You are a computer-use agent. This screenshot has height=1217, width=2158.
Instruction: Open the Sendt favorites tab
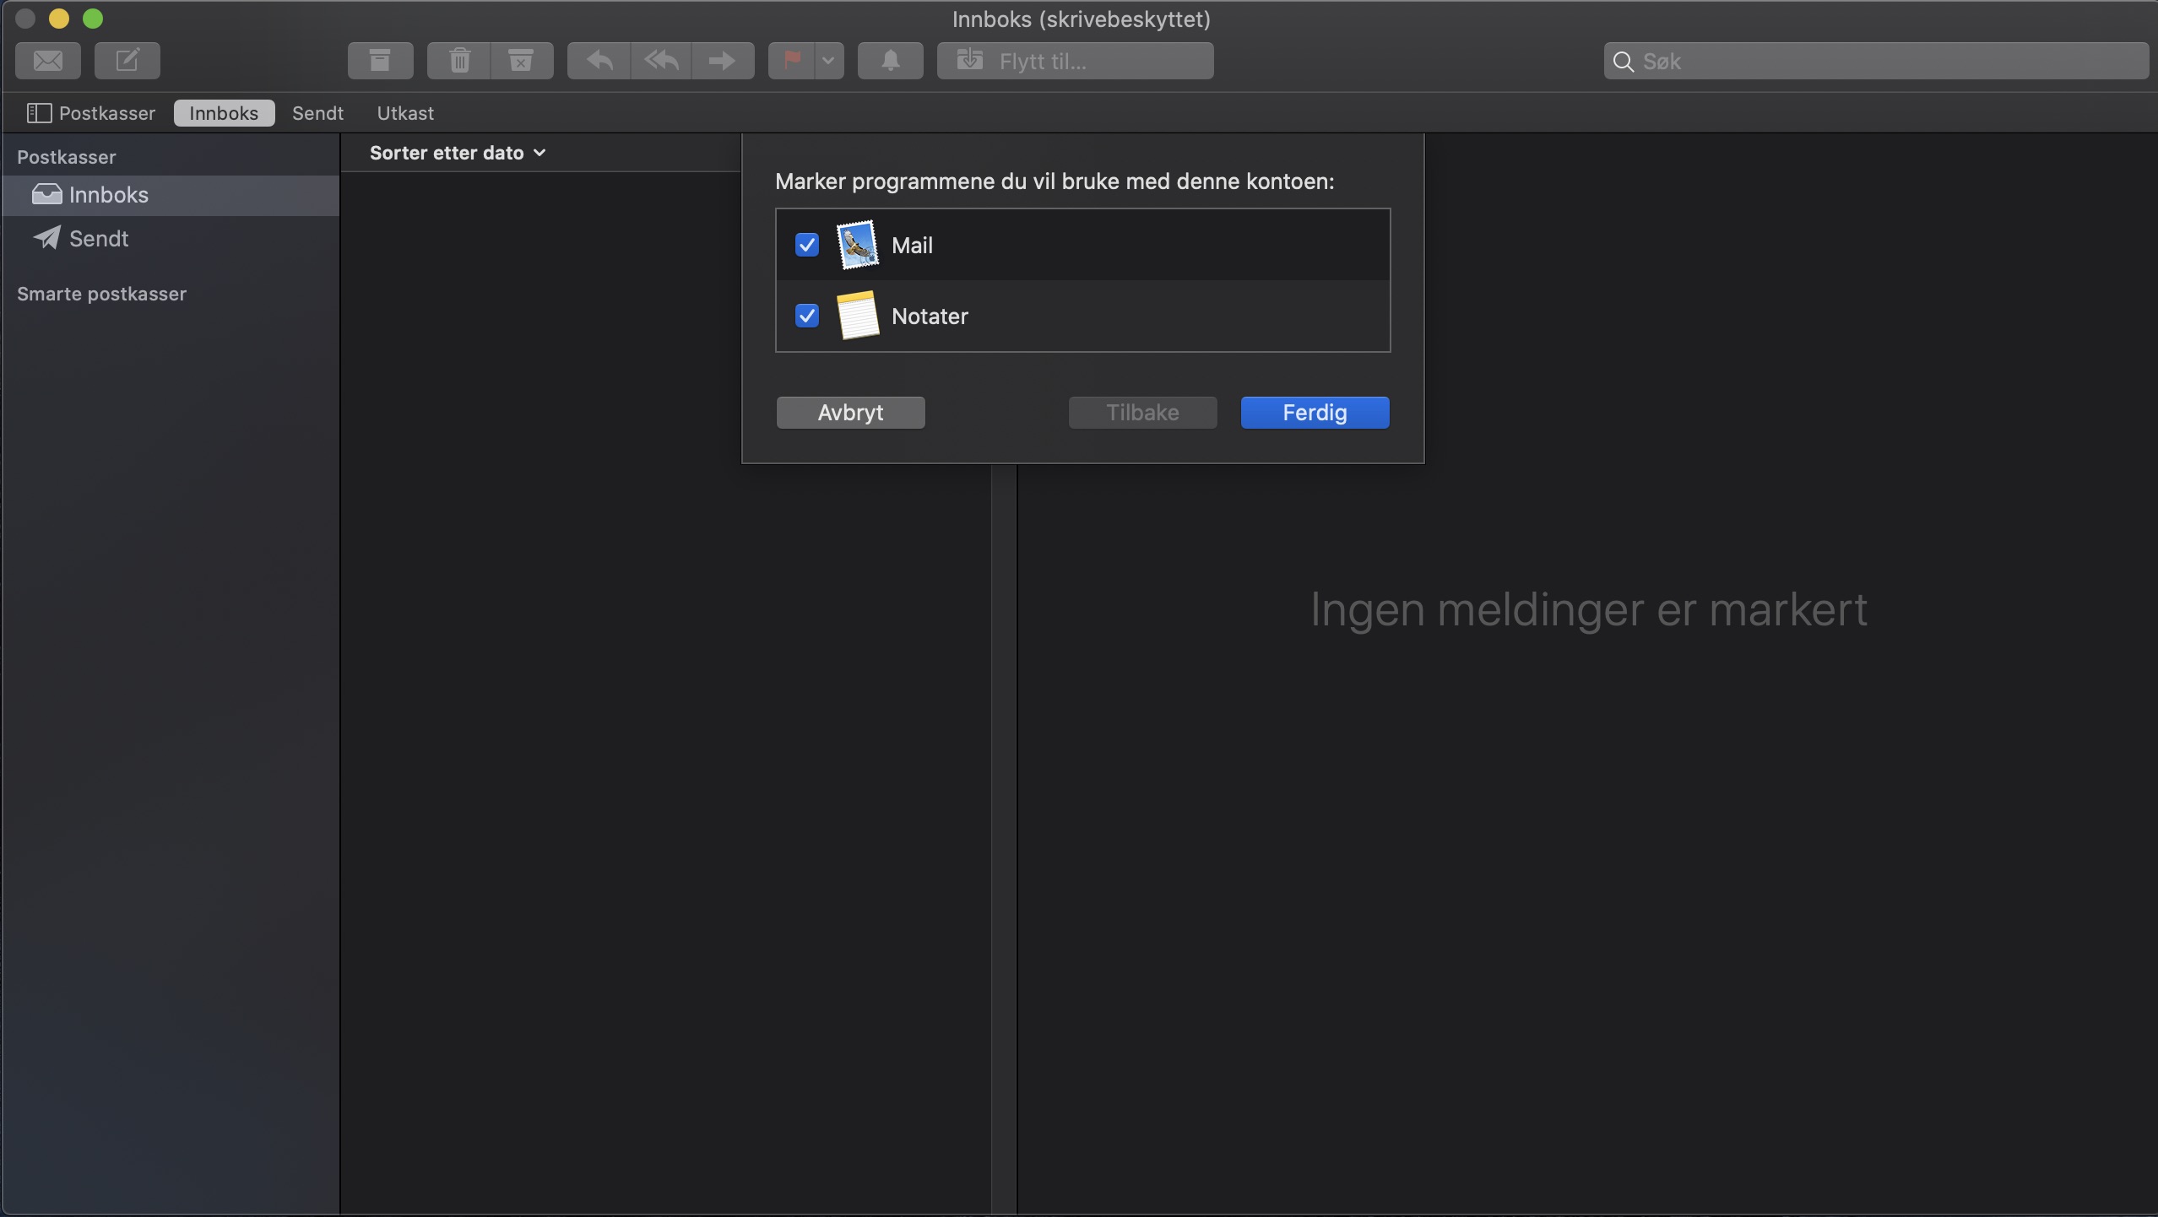click(317, 113)
